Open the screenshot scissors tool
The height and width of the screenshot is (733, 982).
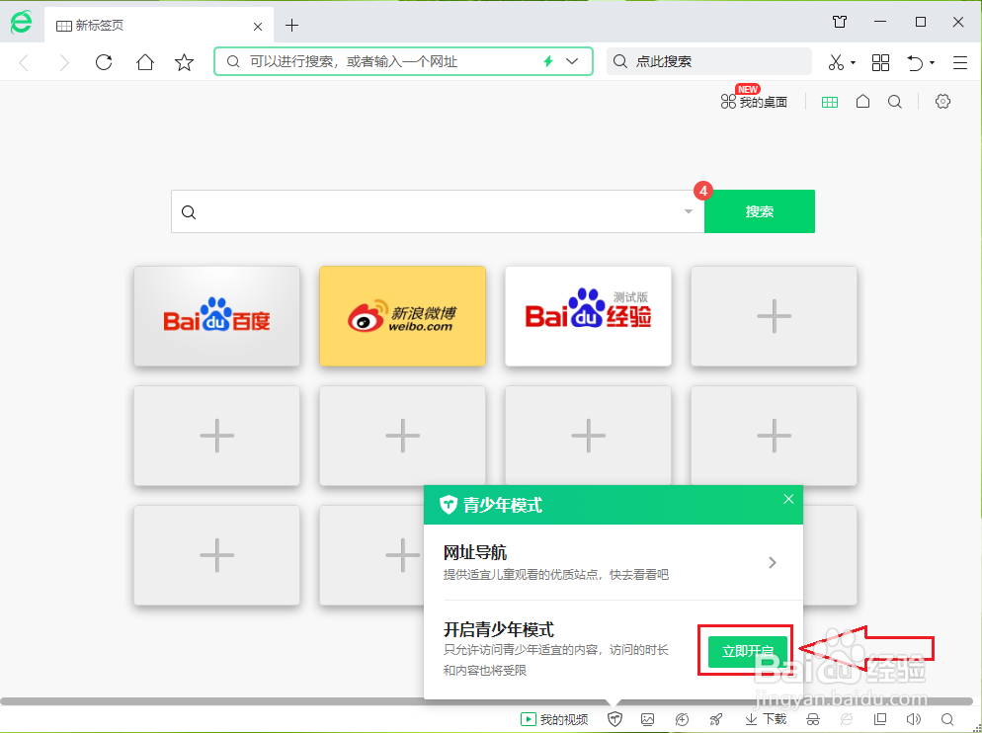point(835,62)
